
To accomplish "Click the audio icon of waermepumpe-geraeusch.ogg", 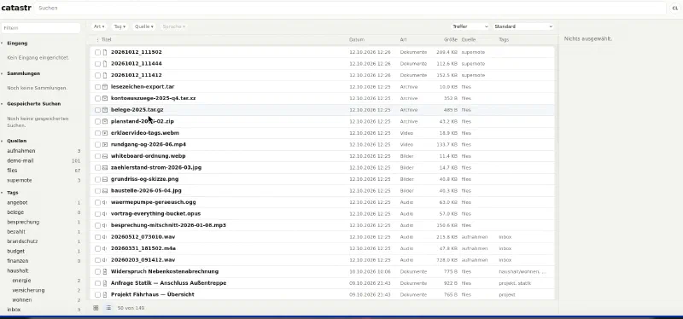I will pyautogui.click(x=104, y=202).
